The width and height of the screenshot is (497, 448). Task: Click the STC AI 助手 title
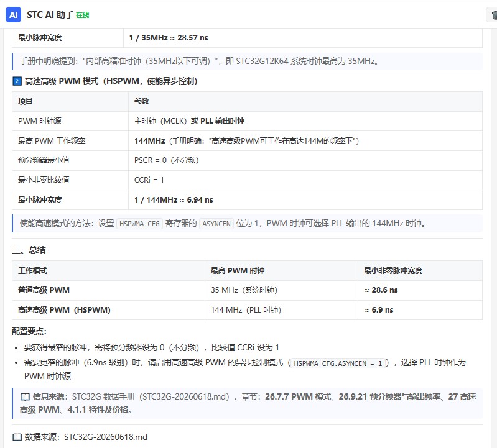point(50,15)
